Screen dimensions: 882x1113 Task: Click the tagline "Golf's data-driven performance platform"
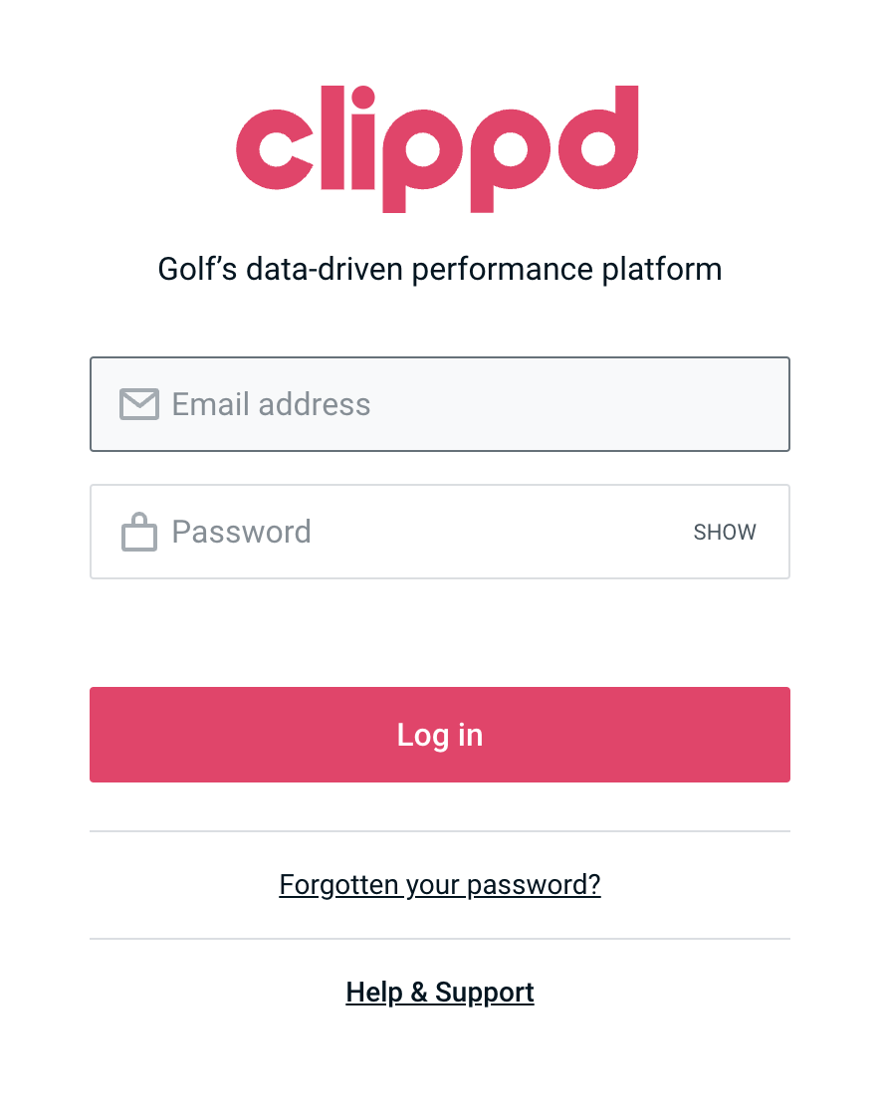pyautogui.click(x=440, y=269)
